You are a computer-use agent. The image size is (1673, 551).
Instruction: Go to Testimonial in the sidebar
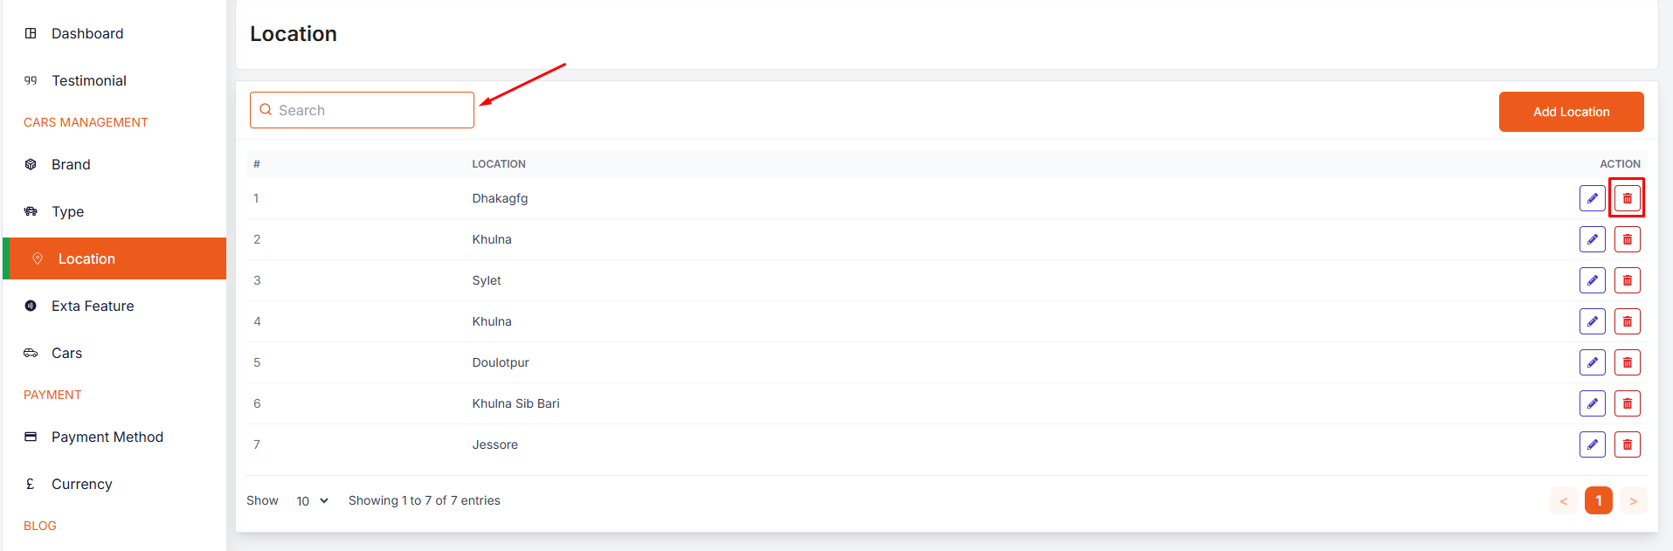coord(88,80)
